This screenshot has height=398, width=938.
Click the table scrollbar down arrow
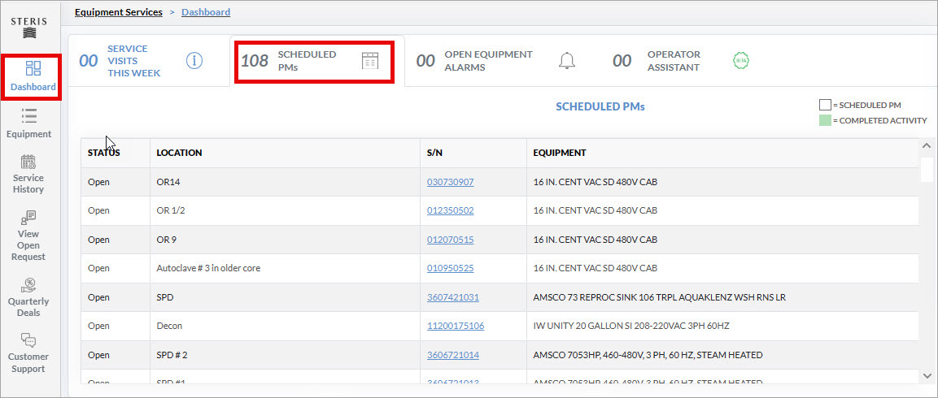[927, 375]
